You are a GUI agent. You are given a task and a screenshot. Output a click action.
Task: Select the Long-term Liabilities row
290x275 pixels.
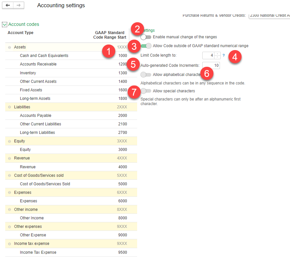coord(71,133)
